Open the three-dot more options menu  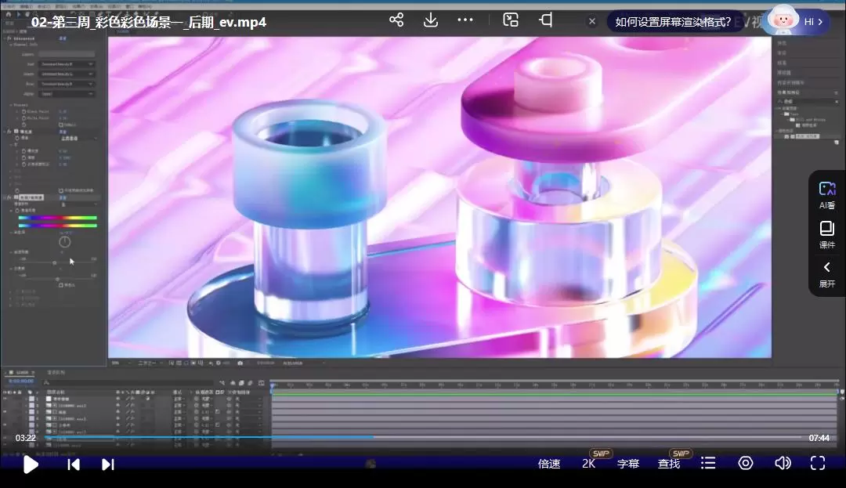tap(465, 21)
